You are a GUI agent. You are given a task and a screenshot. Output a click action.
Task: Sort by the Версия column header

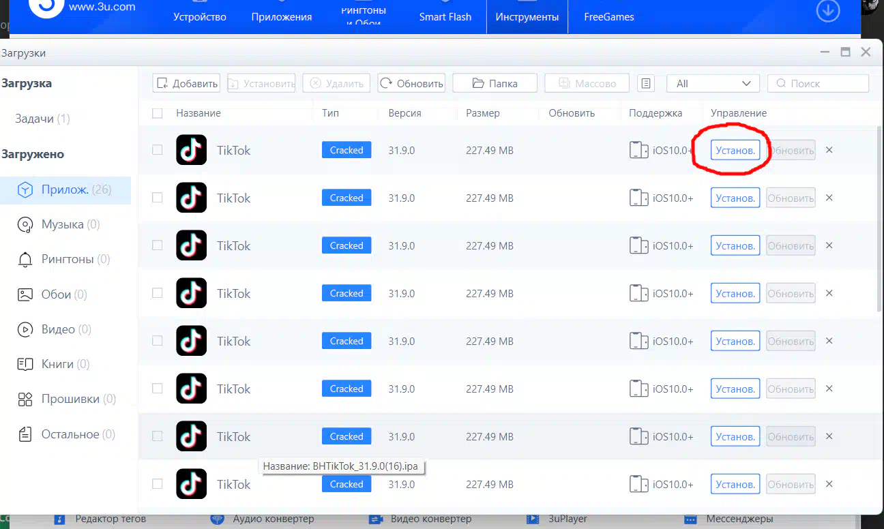[x=405, y=113]
